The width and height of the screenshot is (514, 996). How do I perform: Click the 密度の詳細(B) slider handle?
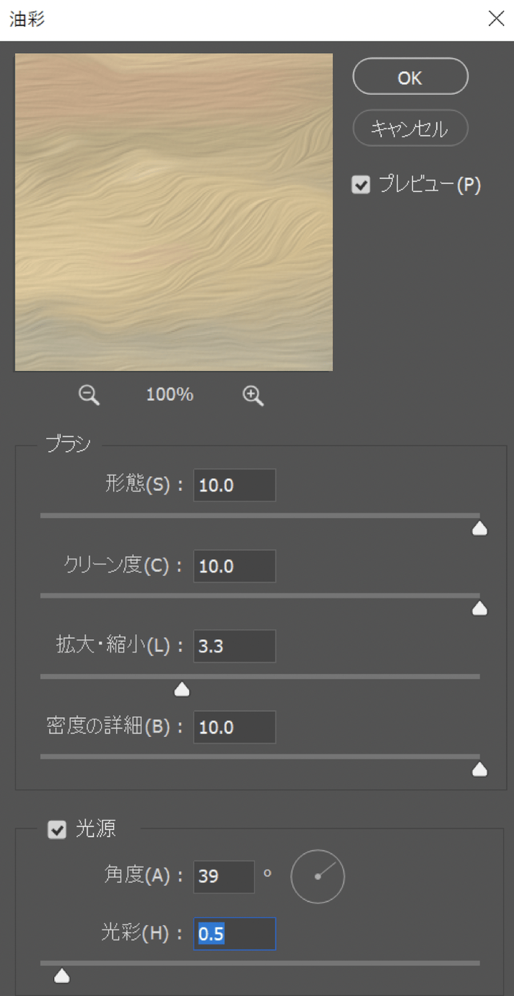(x=480, y=770)
